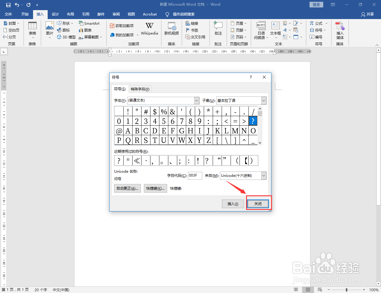Select the @ symbol in the grid
The height and width of the screenshot is (293, 381).
[119, 131]
